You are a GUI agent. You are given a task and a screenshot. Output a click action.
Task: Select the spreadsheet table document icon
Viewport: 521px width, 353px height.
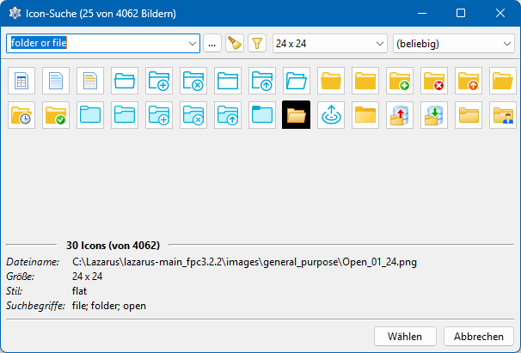(x=21, y=81)
